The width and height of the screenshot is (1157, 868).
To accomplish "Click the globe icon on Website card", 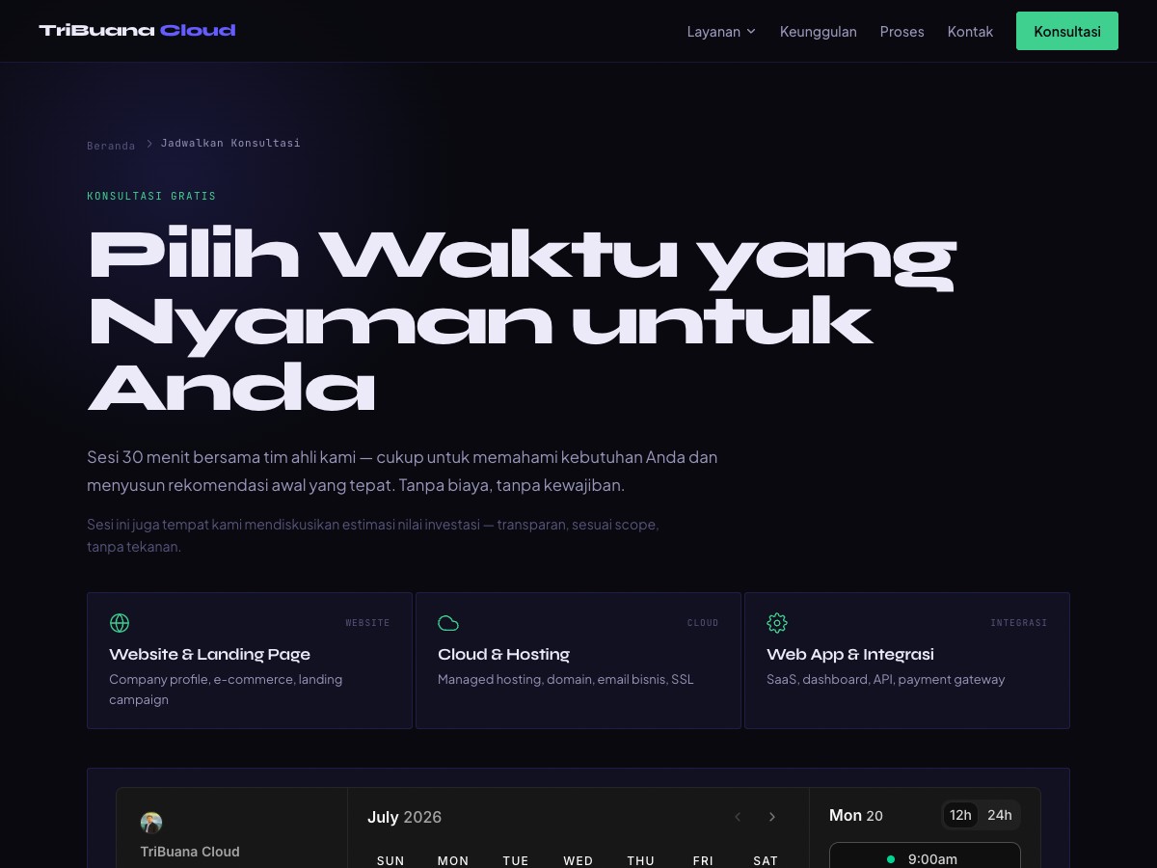I will 120,623.
